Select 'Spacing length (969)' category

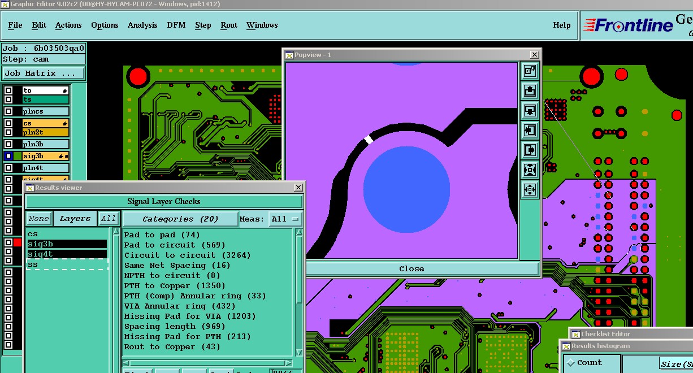[x=175, y=327]
